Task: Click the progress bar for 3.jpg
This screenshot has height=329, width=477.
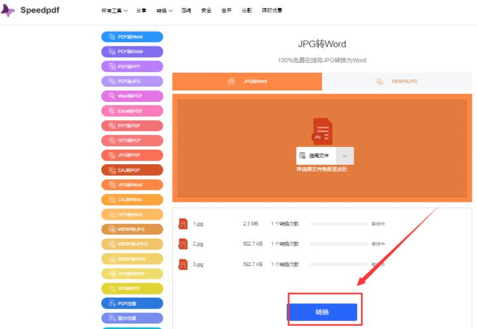Action: click(339, 265)
